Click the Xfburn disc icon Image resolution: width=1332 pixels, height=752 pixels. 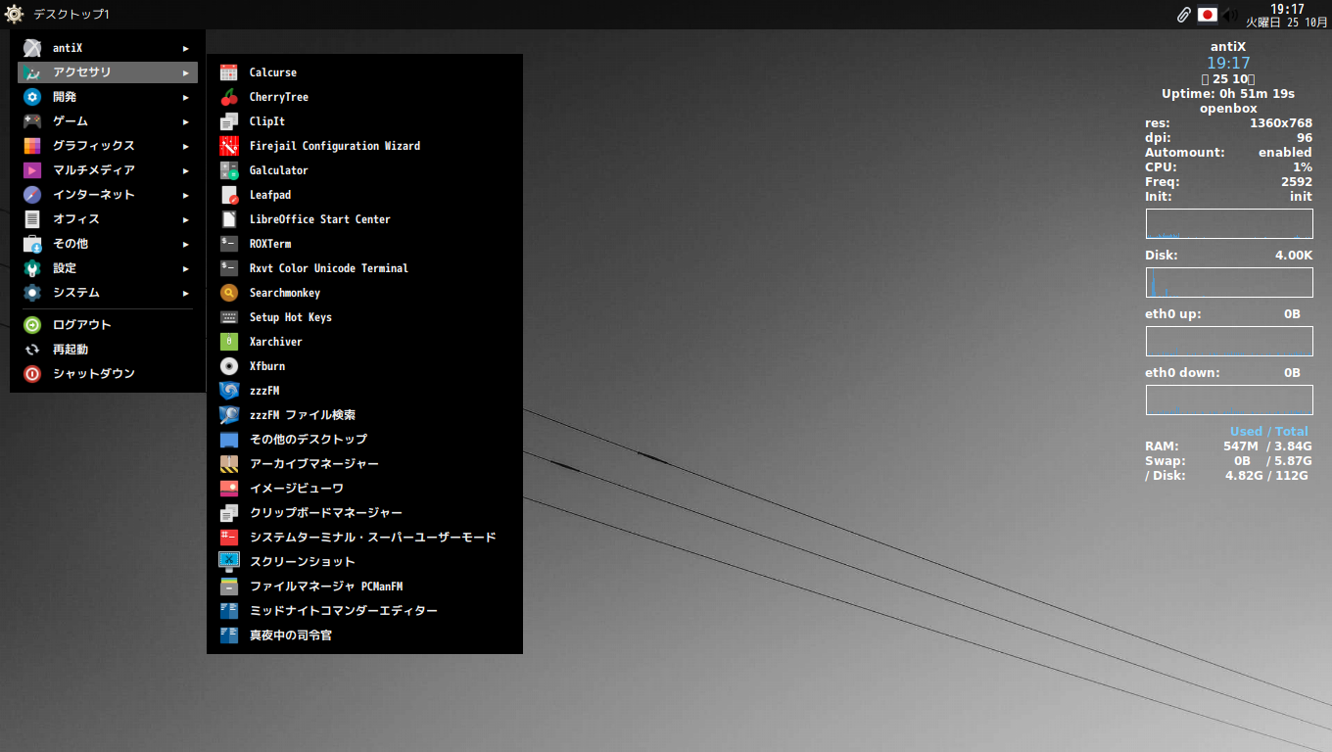tap(229, 366)
